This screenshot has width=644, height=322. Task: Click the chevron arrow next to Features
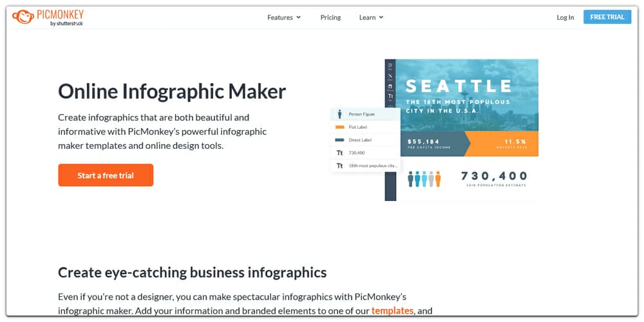(299, 17)
